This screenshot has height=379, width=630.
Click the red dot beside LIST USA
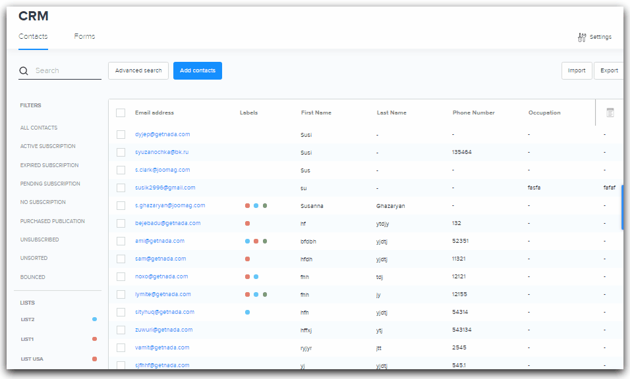point(94,359)
